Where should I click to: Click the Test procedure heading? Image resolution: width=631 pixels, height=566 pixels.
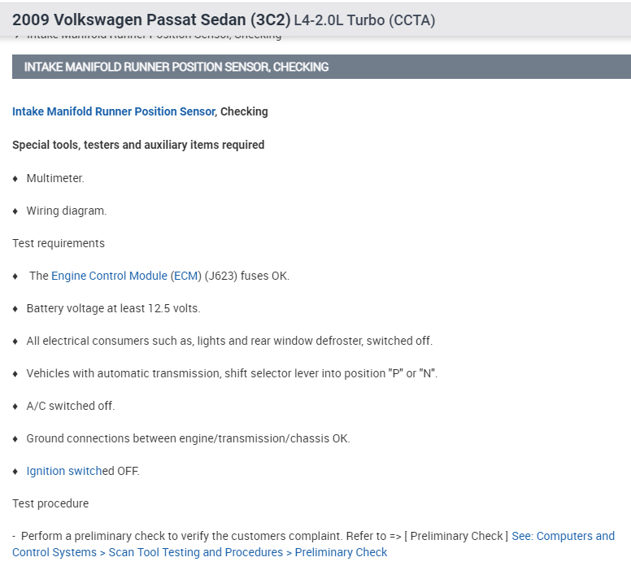point(50,503)
